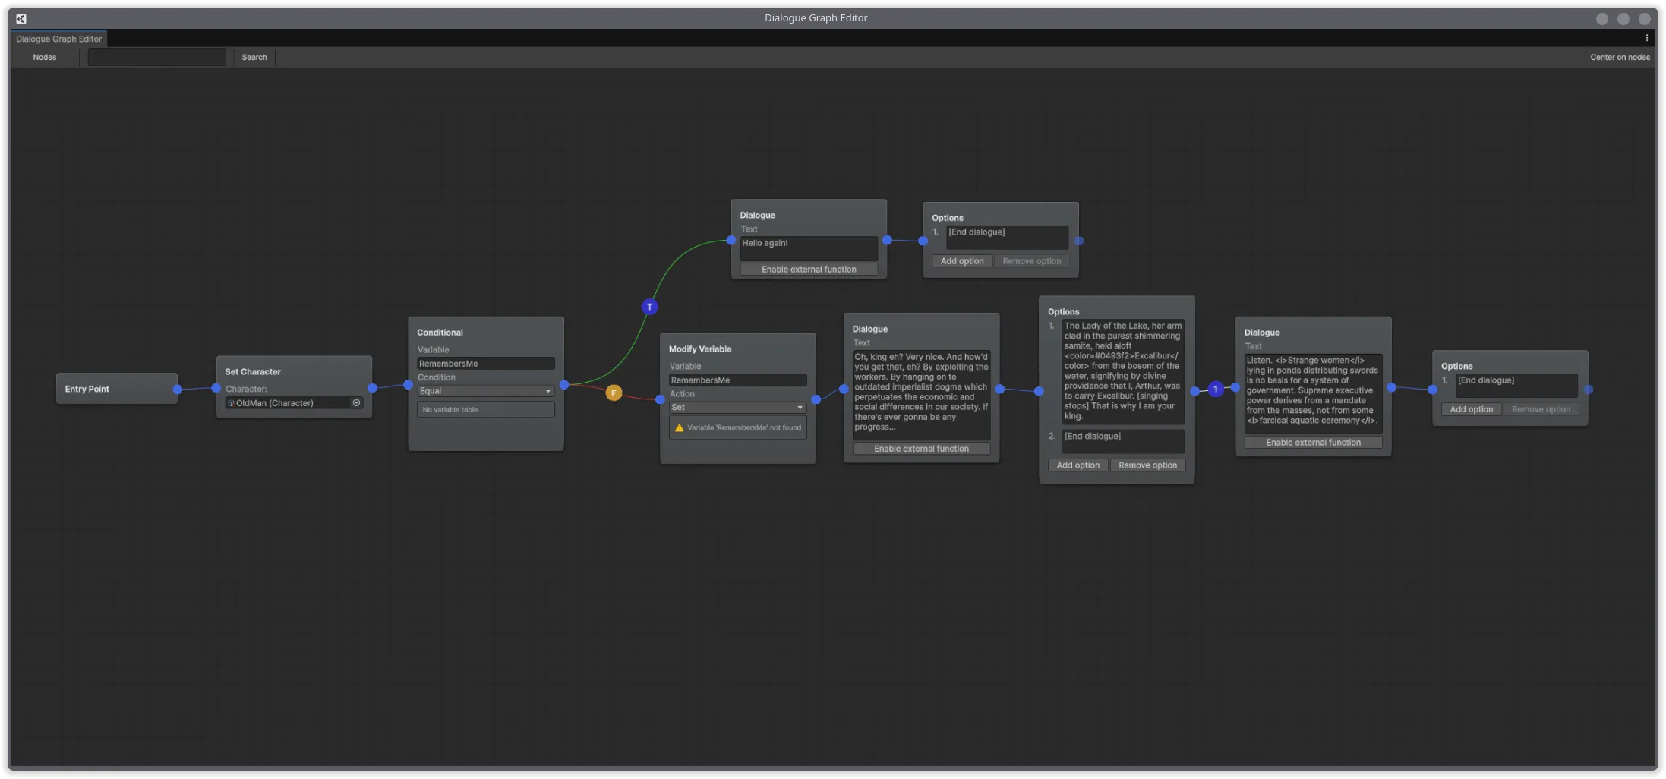This screenshot has width=1666, height=779.
Task: Click the toolbar search text field
Action: 156,57
